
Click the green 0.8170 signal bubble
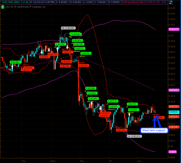[x=132, y=104]
